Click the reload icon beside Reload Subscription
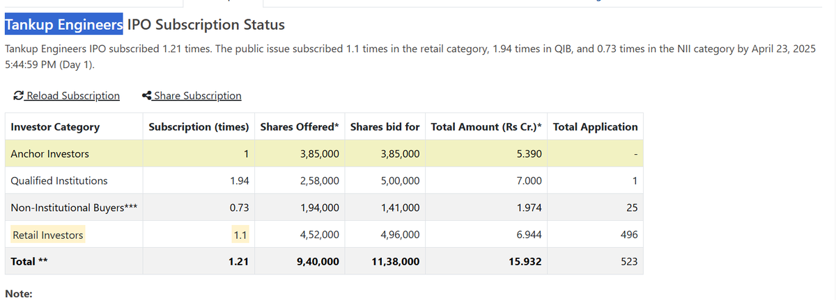This screenshot has height=300, width=836. coord(18,96)
